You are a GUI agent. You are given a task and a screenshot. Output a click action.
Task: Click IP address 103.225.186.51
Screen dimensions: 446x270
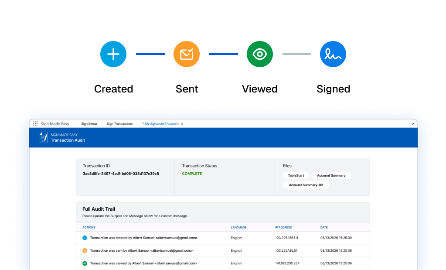pos(286,251)
